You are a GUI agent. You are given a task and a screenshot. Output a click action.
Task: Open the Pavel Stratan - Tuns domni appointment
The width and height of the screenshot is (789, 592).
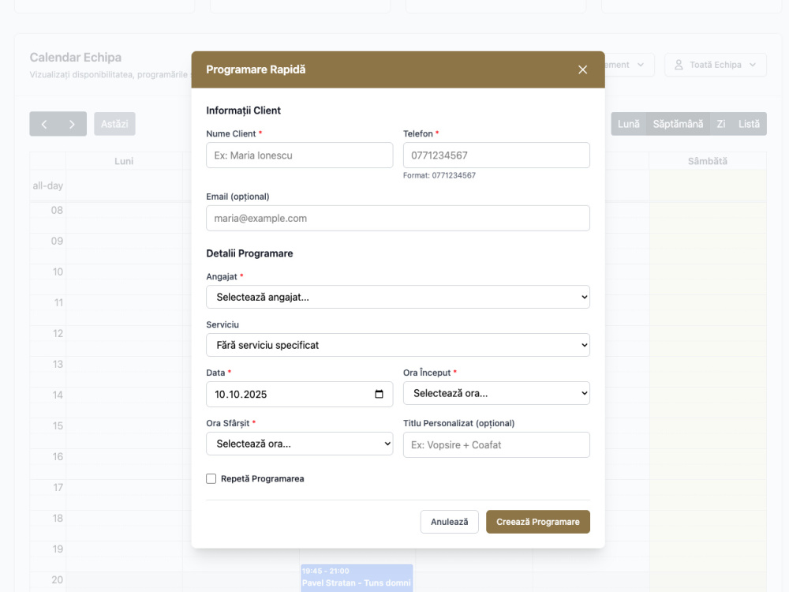click(x=357, y=578)
